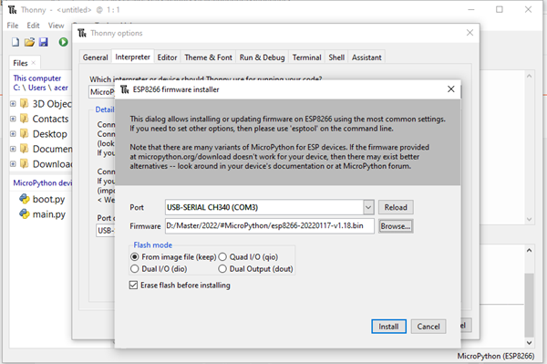The height and width of the screenshot is (364, 547).
Task: Click the Reload ports button
Action: (x=396, y=207)
